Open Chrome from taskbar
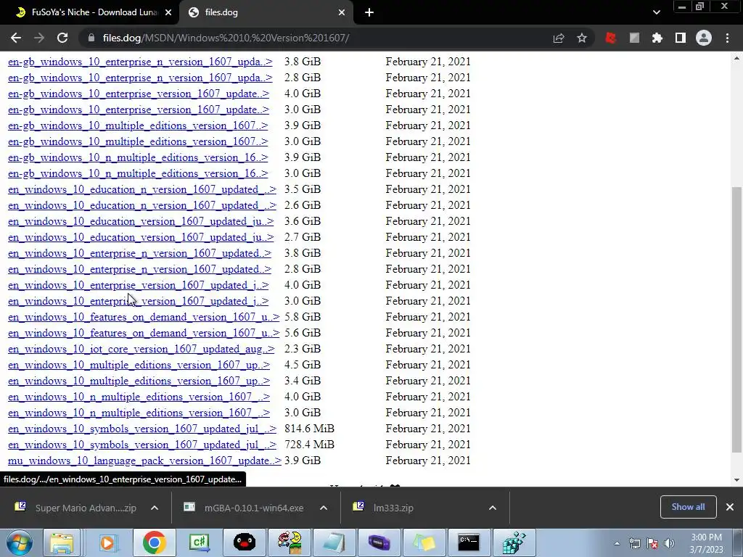The width and height of the screenshot is (743, 557). pyautogui.click(x=154, y=542)
